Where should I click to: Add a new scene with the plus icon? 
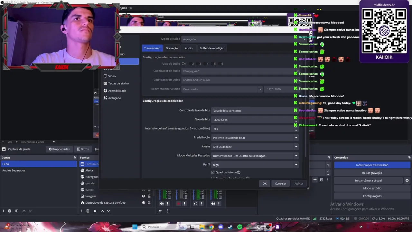pos(4,211)
